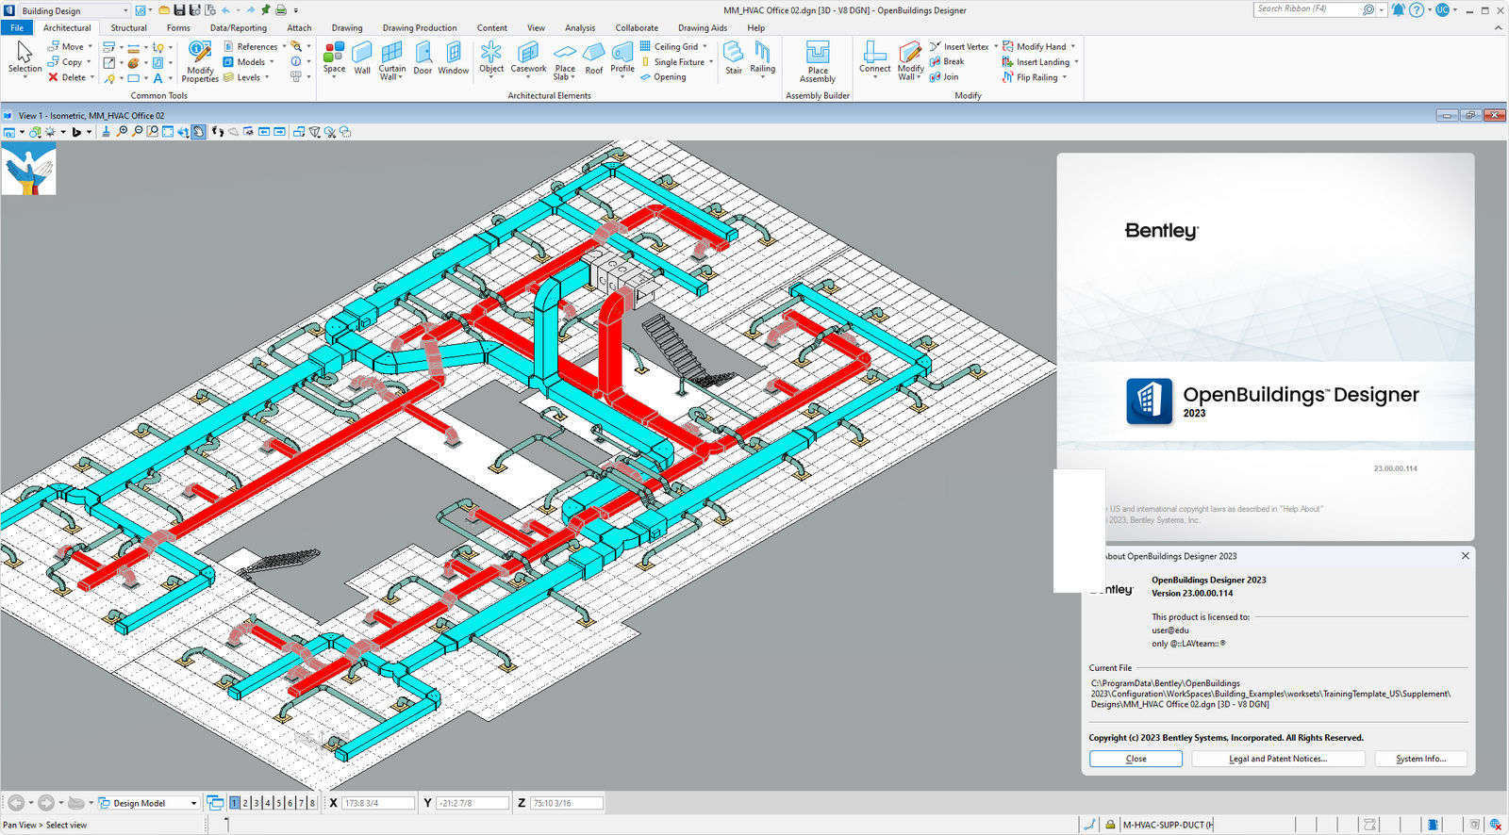Click the Walk view footsteps icon

point(218,132)
